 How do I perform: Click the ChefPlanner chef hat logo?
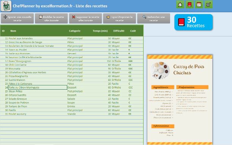(6, 6)
